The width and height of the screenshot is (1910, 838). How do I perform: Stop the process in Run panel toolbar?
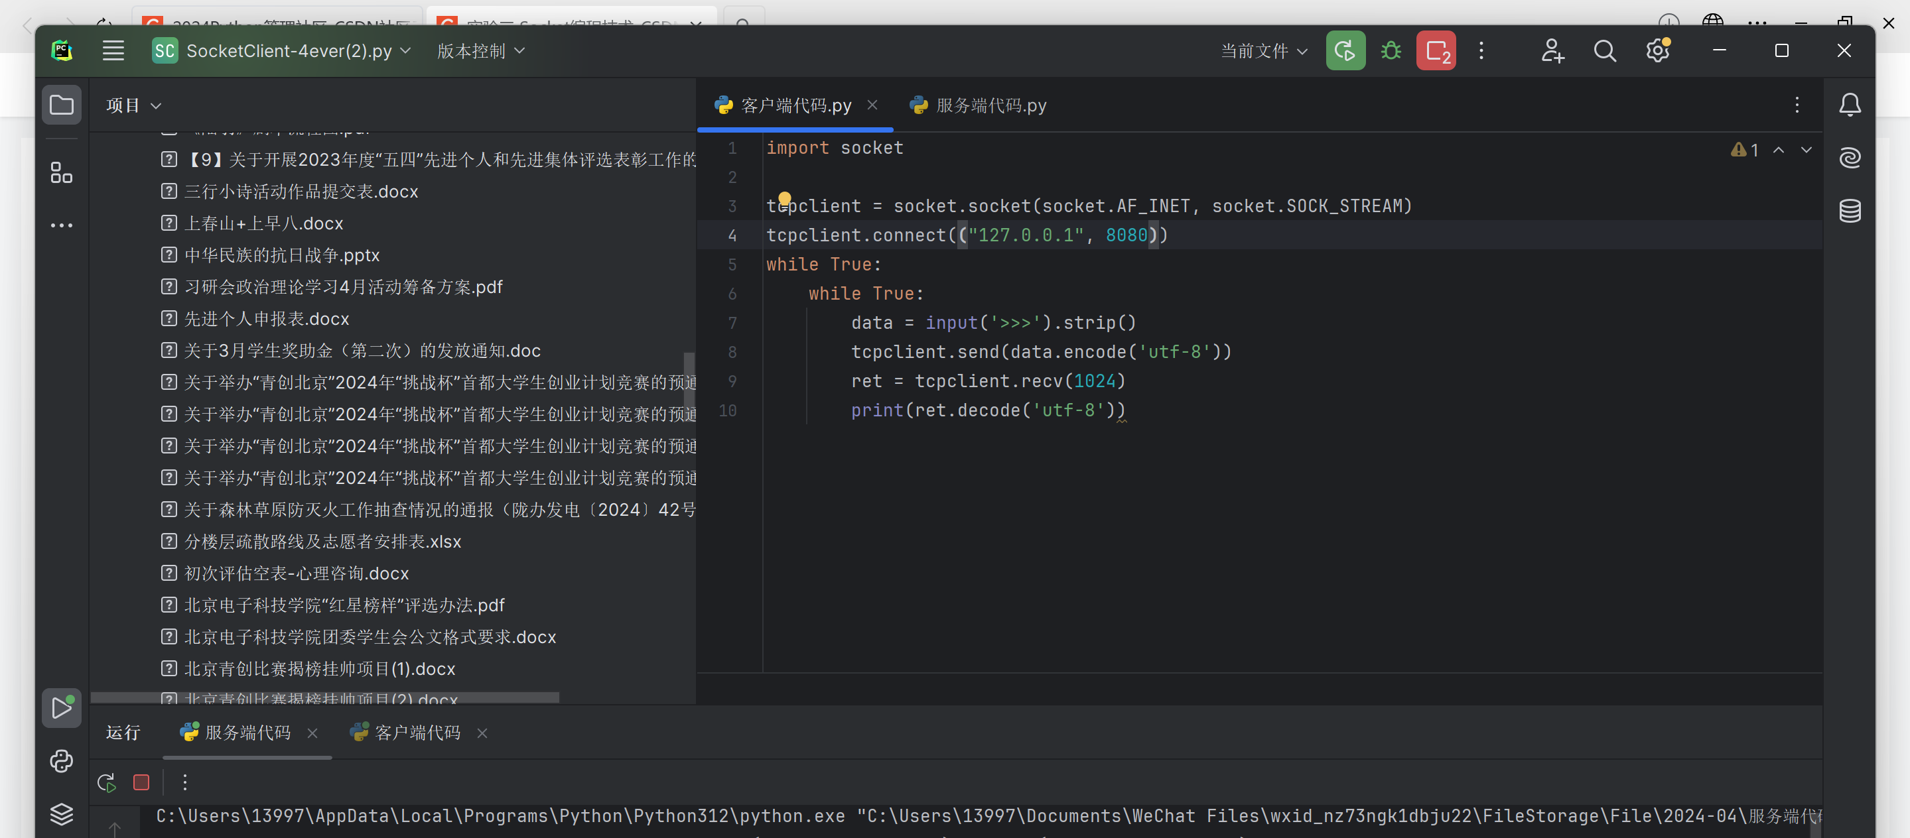(x=141, y=782)
